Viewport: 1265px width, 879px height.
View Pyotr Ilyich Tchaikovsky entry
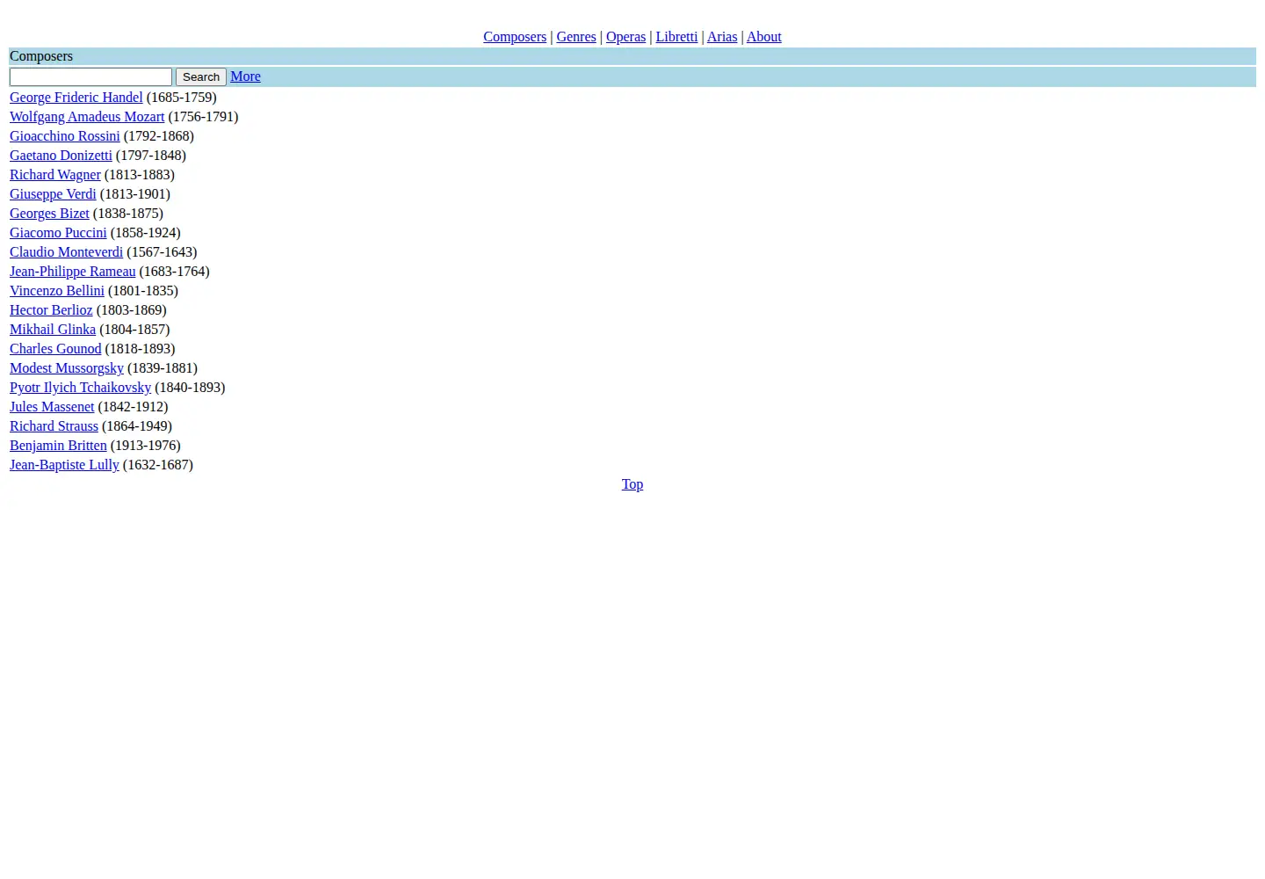[x=81, y=388]
